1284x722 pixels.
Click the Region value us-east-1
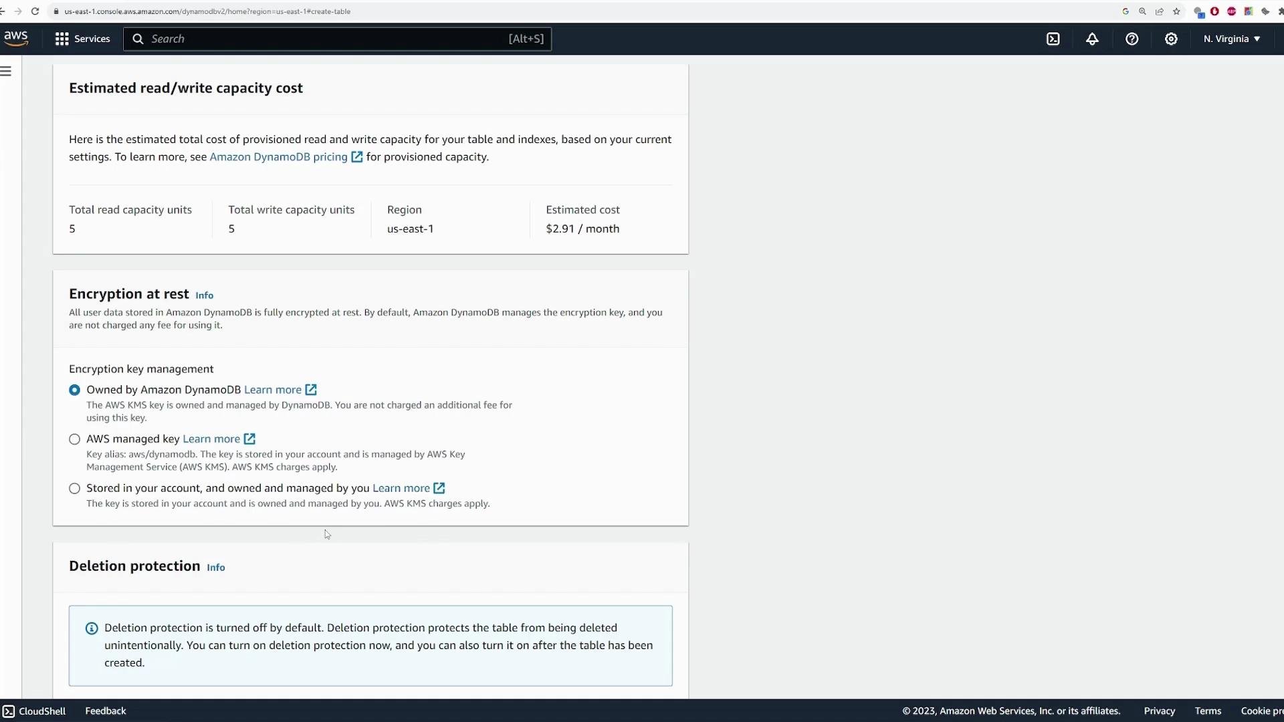pyautogui.click(x=410, y=229)
